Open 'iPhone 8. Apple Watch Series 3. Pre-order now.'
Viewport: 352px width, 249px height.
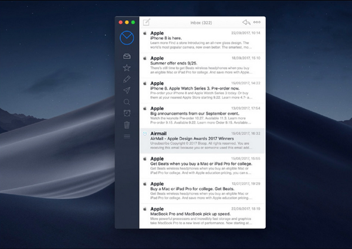click(202, 91)
